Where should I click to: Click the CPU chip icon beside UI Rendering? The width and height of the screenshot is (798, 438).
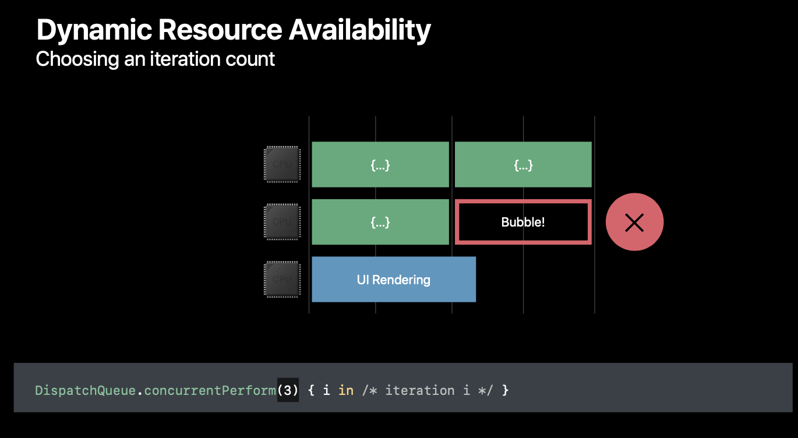282,280
